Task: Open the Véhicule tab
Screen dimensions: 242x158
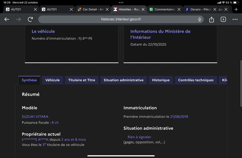Action: point(52,80)
